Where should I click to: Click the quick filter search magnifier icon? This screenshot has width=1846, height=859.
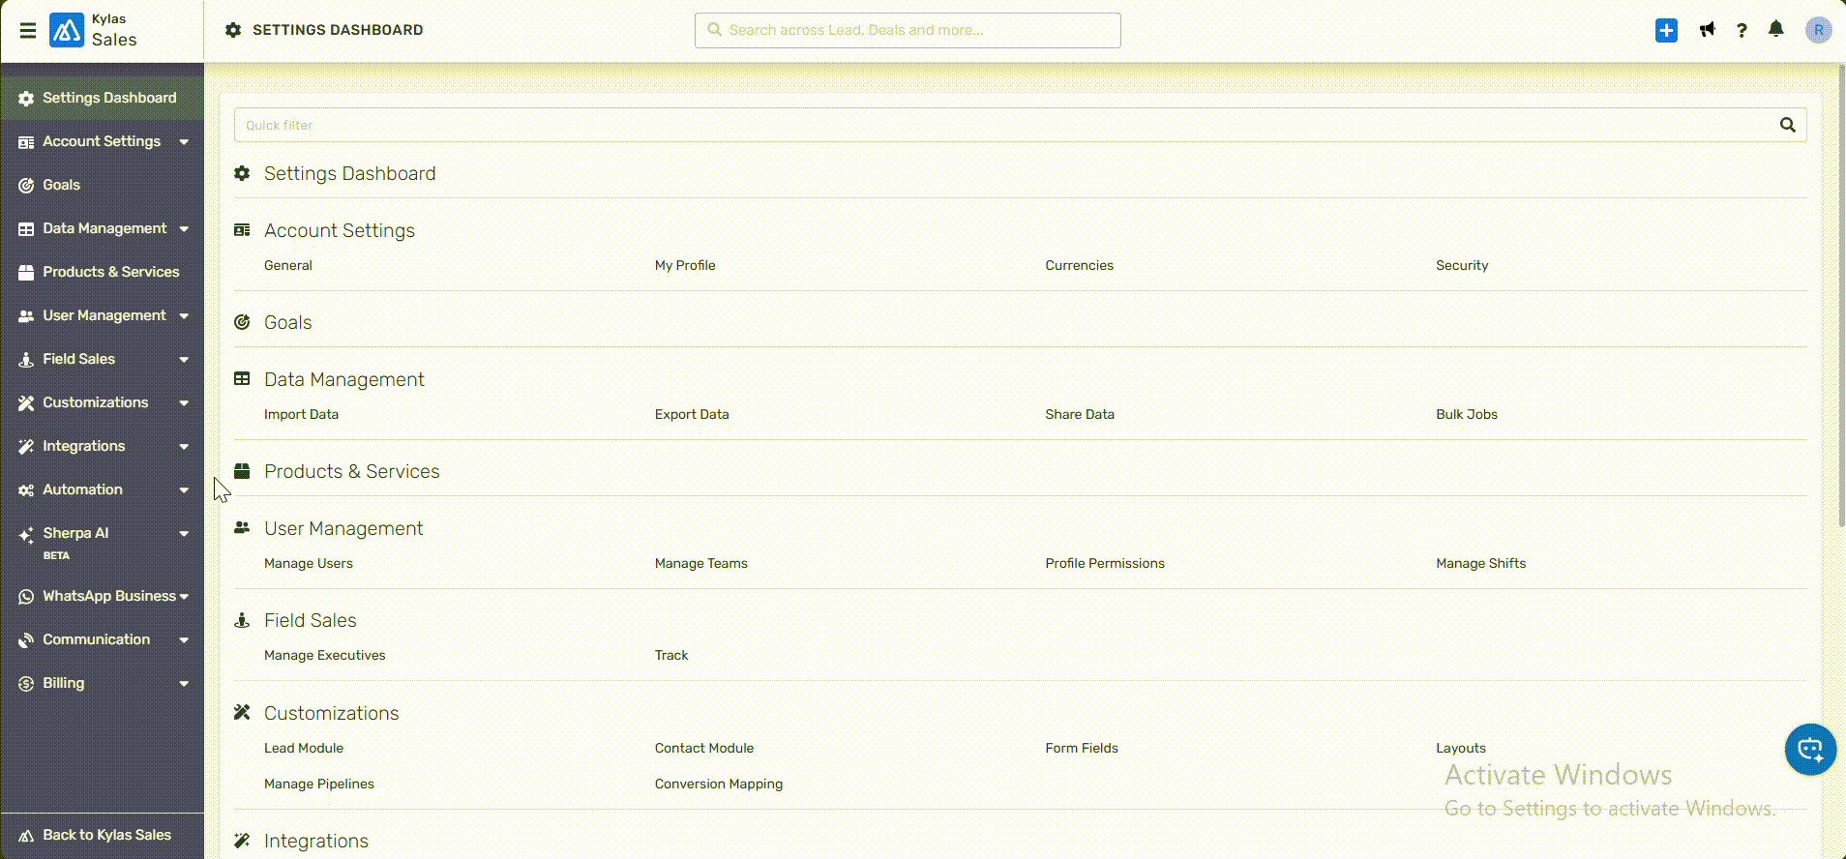[1788, 125]
